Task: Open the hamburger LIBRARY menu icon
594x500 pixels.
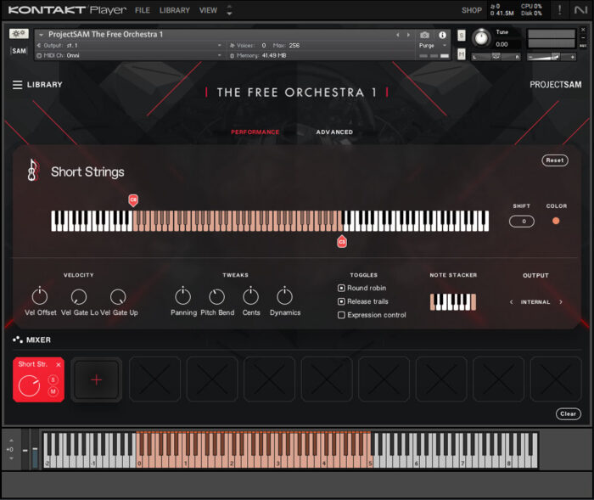Action: [17, 85]
